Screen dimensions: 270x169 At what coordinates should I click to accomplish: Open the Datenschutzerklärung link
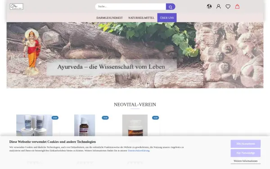[139, 151]
